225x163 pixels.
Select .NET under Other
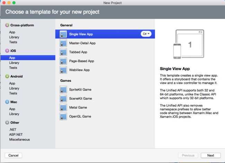(12, 130)
